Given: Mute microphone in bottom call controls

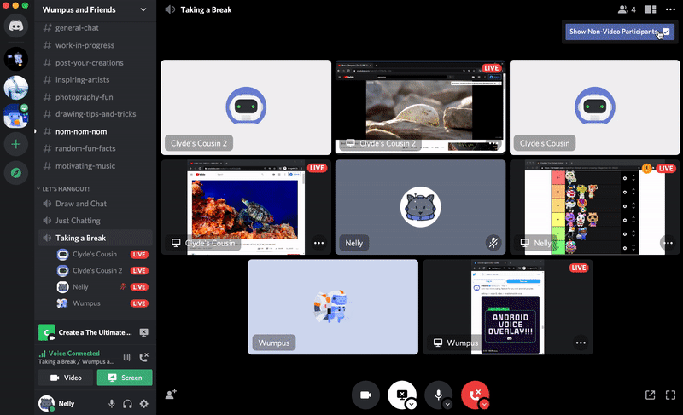Looking at the screenshot, I should [x=438, y=395].
